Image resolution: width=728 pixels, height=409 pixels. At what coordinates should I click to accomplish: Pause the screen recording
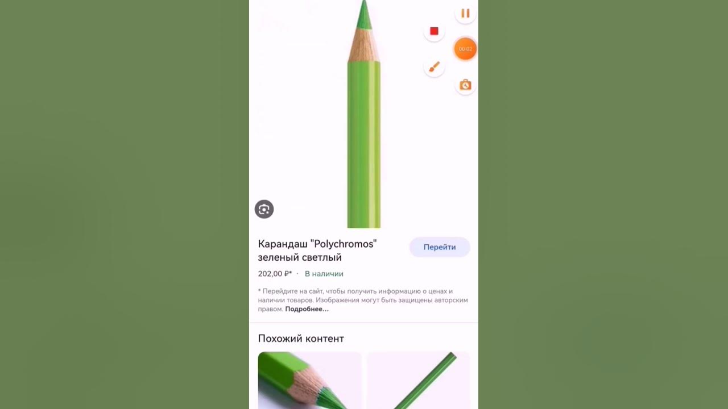465,13
